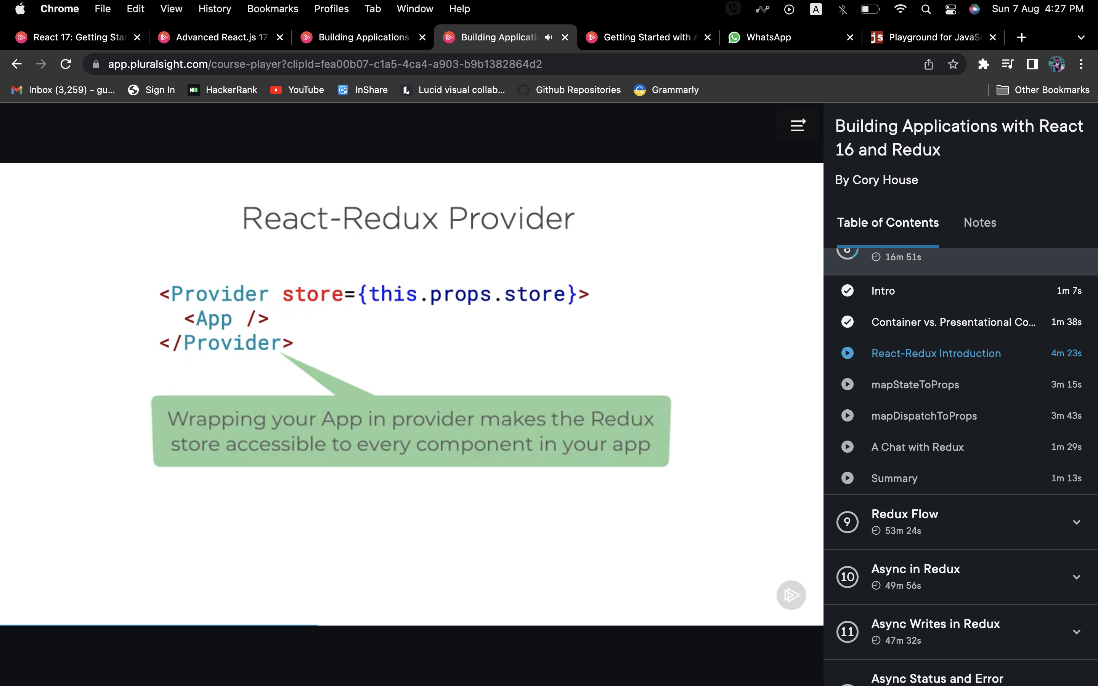The width and height of the screenshot is (1098, 686).
Task: Open the Bookmarks menu
Action: tap(273, 9)
